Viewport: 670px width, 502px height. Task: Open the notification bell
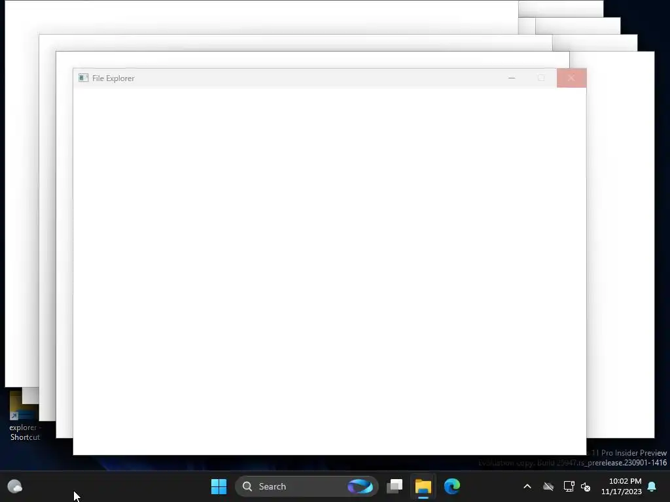[652, 486]
